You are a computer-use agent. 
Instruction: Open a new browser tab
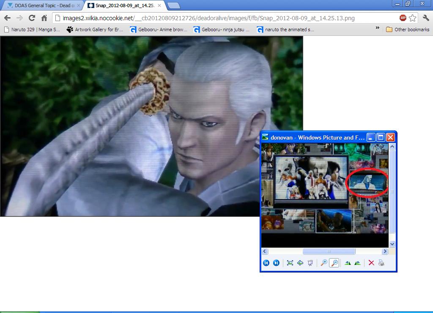pyautogui.click(x=174, y=5)
